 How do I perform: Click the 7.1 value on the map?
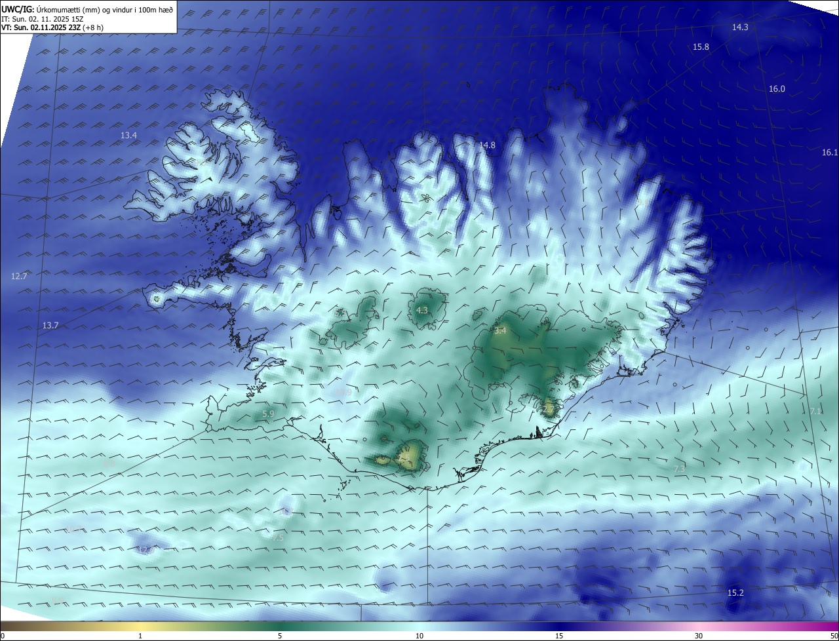[815, 412]
